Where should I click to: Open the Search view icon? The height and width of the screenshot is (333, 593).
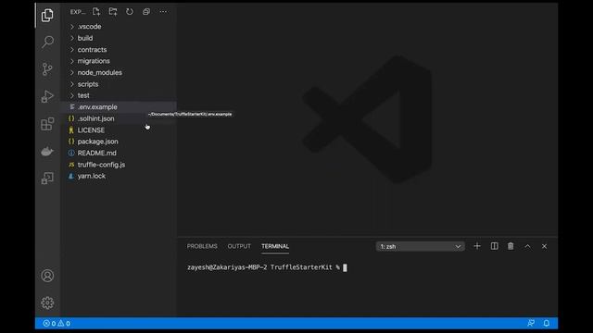coord(47,42)
